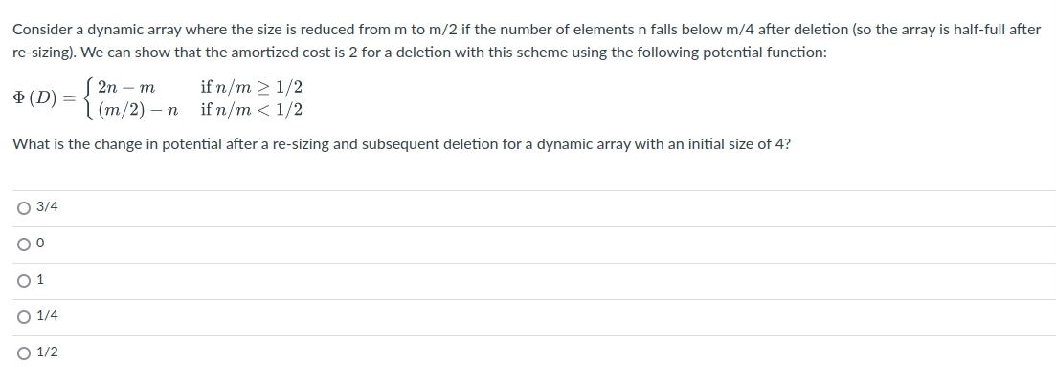The width and height of the screenshot is (1056, 384).
Task: Click the word "half-full" in the paragraph
Action: point(983,31)
